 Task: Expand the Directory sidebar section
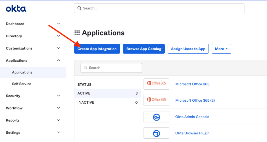click(58, 36)
